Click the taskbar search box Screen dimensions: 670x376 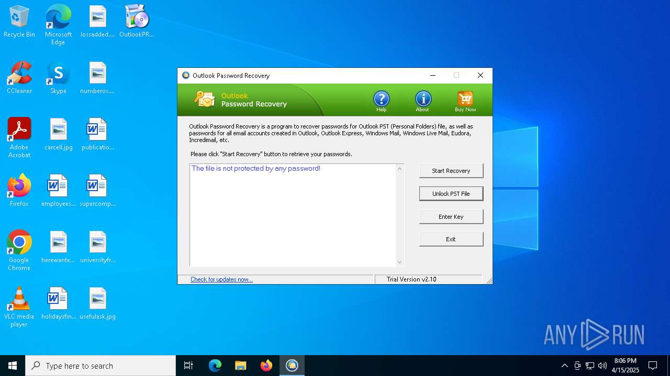coord(100,366)
